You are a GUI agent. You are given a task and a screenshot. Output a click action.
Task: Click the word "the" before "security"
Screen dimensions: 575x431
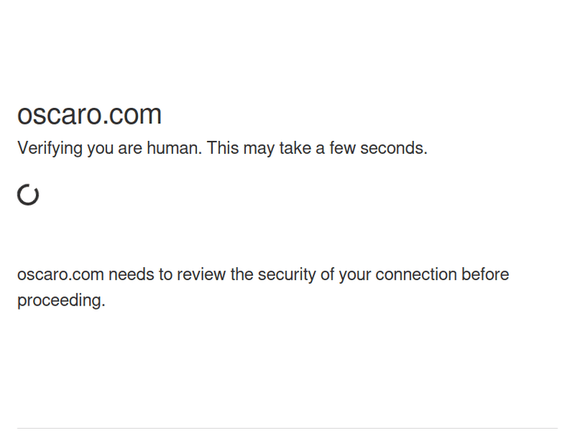point(242,275)
